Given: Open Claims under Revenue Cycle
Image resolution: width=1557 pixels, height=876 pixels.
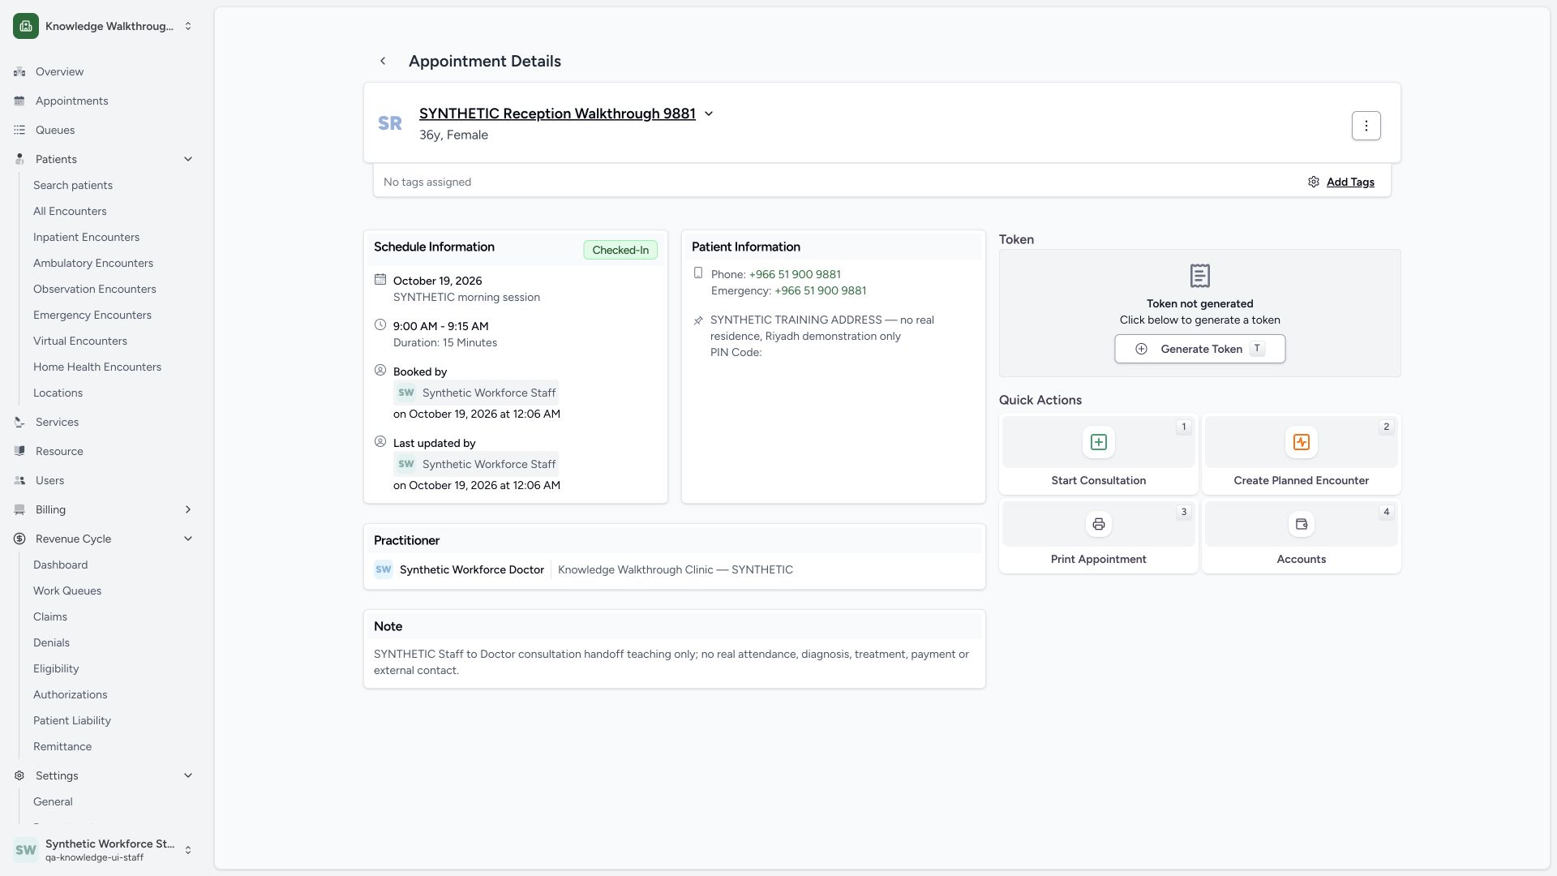Looking at the screenshot, I should pos(50,616).
